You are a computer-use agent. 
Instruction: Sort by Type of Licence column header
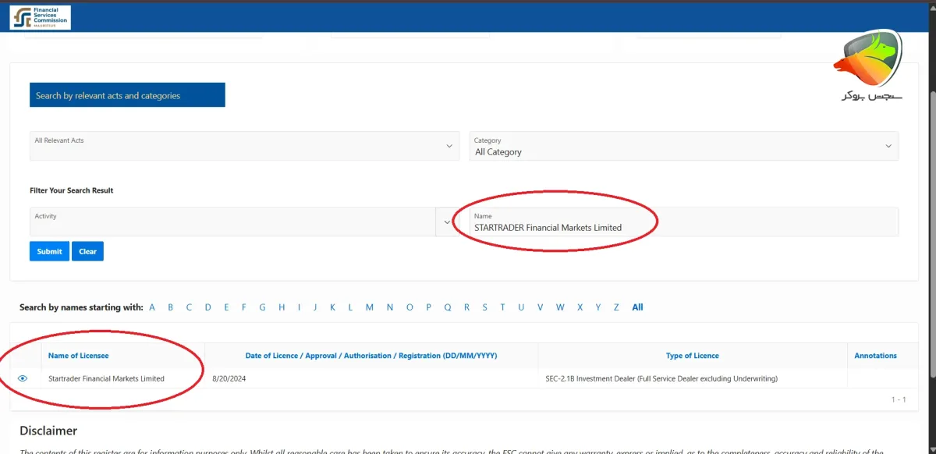click(x=693, y=356)
